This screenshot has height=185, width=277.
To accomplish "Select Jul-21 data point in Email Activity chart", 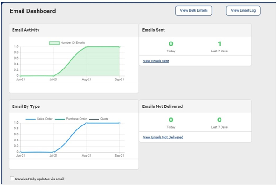I will point(53,76).
